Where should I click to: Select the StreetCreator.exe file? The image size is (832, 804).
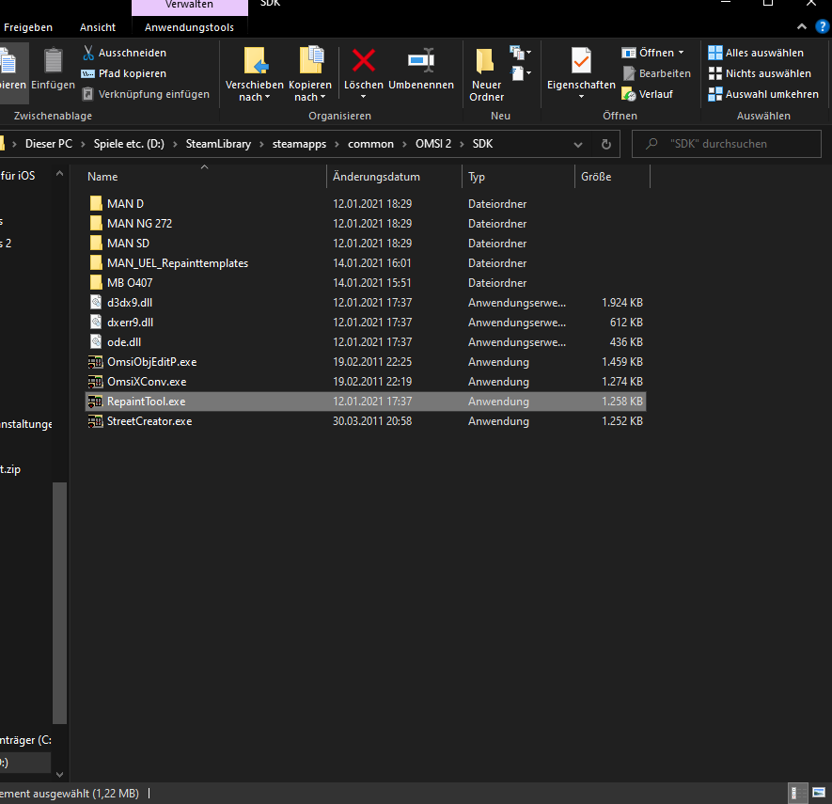coord(149,421)
